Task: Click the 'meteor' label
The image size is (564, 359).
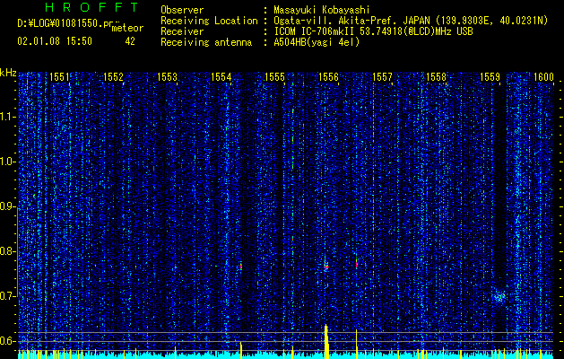Action: pos(127,28)
